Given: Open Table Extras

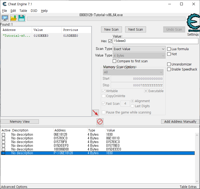Looking at the screenshot, I should [x=188, y=187].
